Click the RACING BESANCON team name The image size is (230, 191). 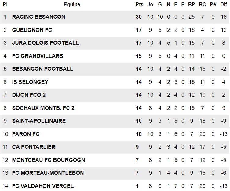tap(38, 17)
